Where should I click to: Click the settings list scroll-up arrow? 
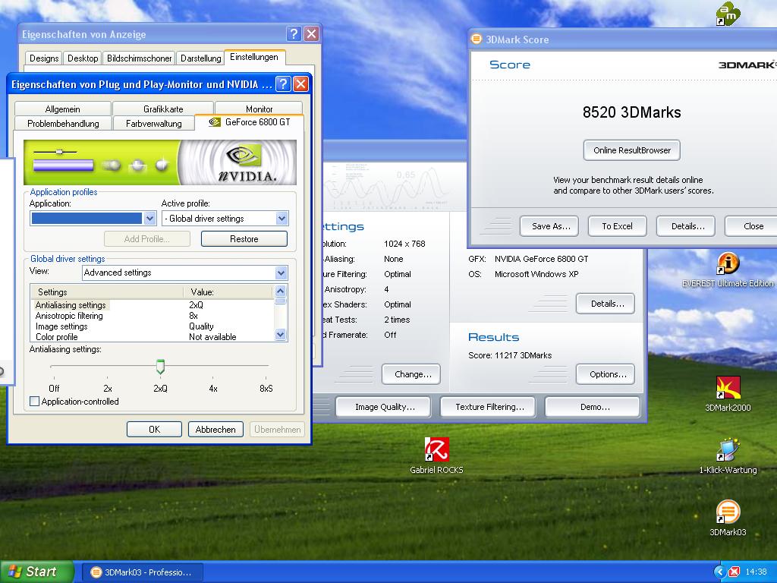coord(280,291)
